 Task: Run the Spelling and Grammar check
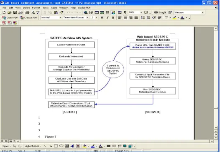tap(38, 12)
